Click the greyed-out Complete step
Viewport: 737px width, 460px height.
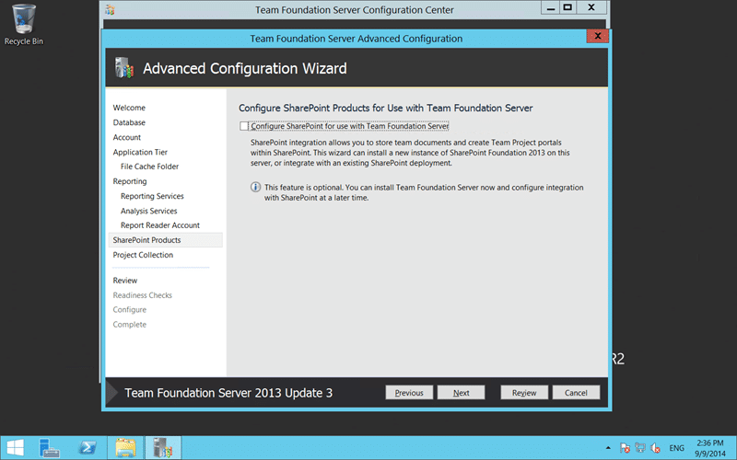tap(130, 325)
